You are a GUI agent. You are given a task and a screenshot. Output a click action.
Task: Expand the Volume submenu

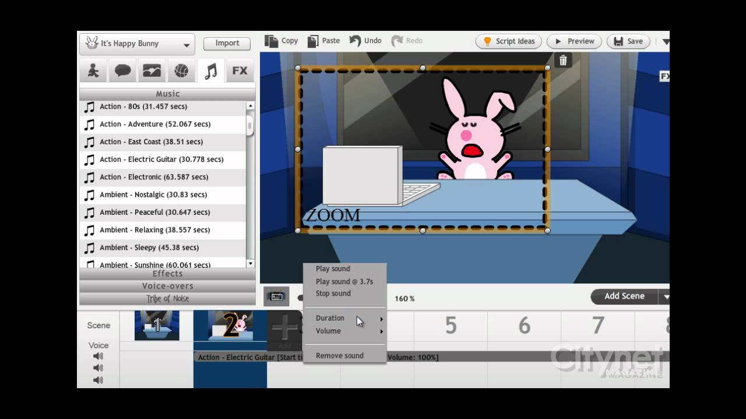click(344, 331)
